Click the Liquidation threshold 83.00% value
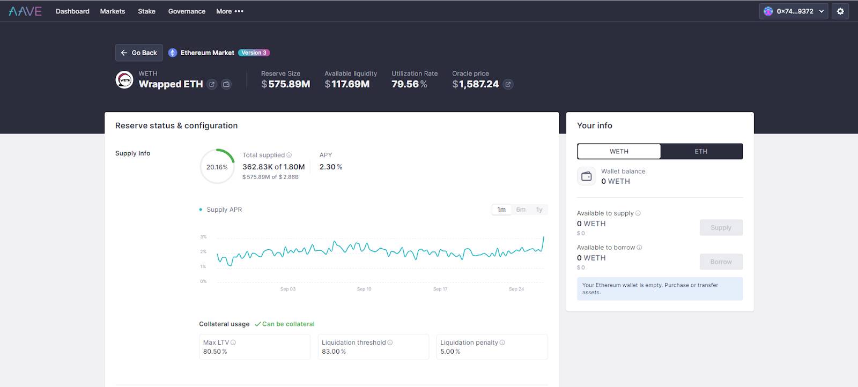This screenshot has width=858, height=387. (x=334, y=352)
